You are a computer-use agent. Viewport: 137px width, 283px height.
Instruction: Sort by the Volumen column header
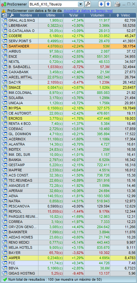(x=97, y=15)
